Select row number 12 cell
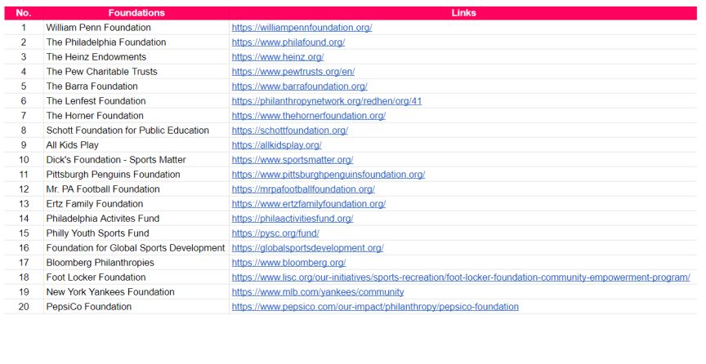706x364 pixels. tap(24, 189)
